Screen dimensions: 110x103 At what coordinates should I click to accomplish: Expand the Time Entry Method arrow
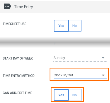coord(103,75)
